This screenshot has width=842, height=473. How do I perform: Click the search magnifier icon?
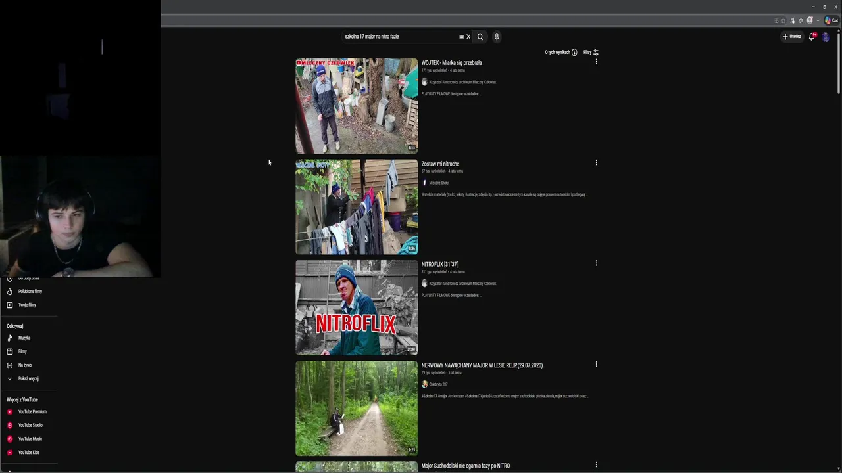pyautogui.click(x=480, y=37)
